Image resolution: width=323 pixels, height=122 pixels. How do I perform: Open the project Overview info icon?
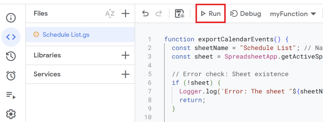pos(11,18)
